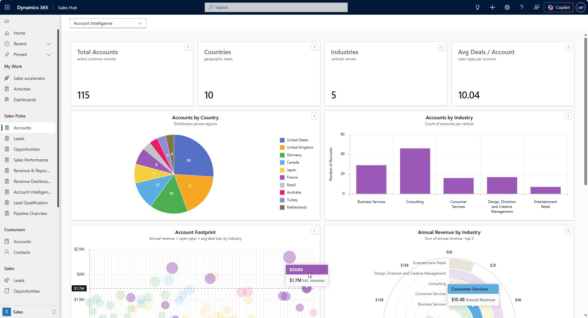Open Revenue Dashboard page

coord(28,181)
